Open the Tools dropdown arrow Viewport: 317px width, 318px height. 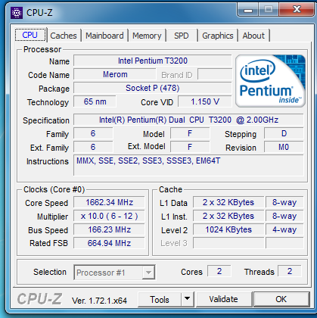(187, 299)
